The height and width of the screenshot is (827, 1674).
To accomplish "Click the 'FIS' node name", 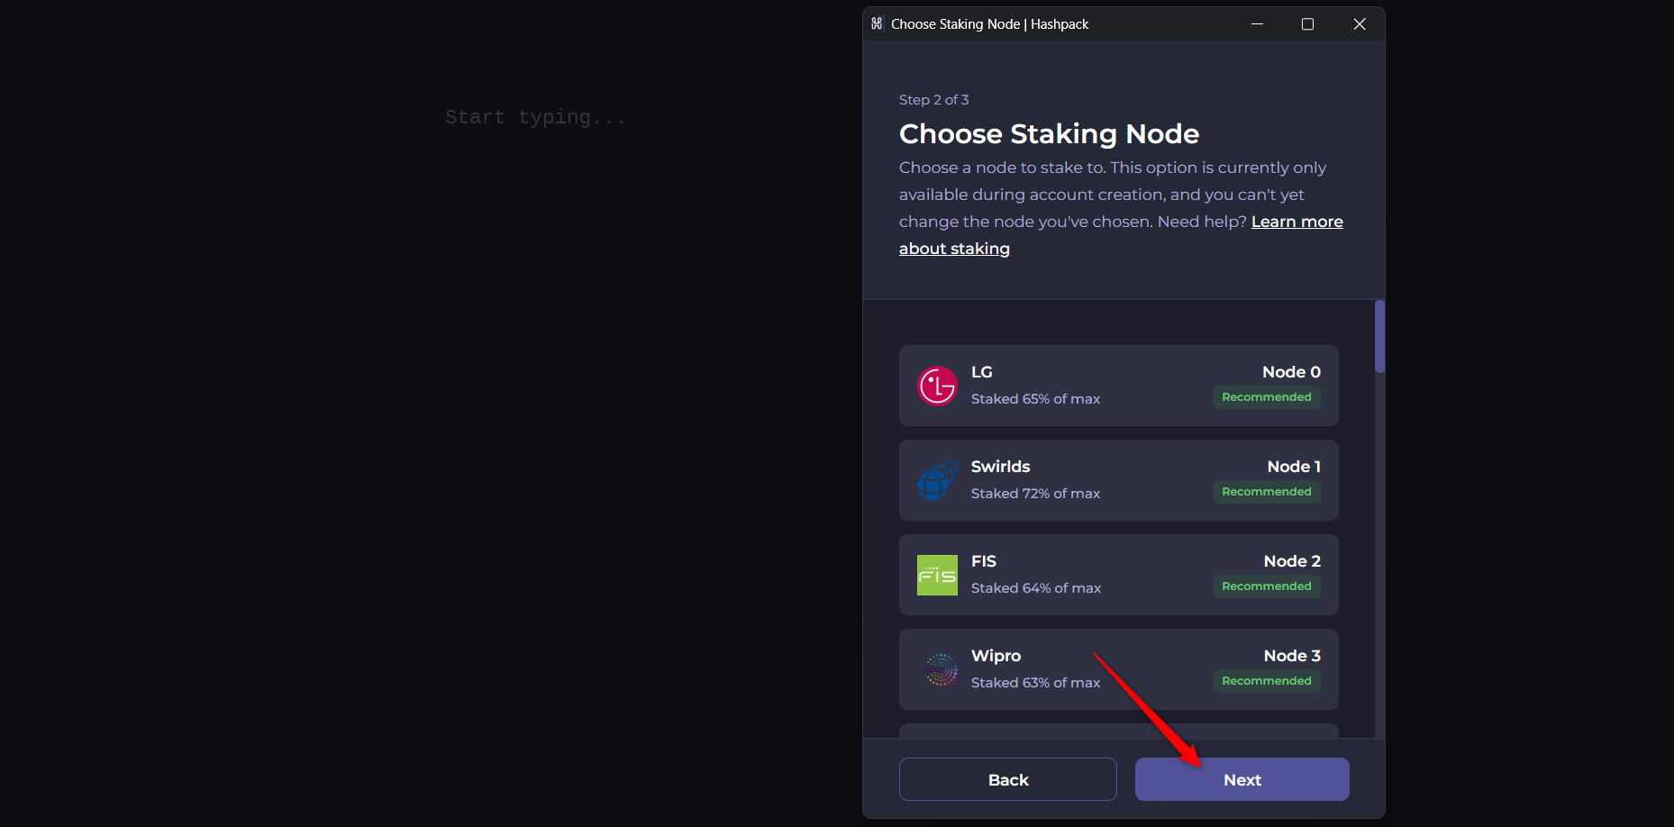I will (984, 561).
